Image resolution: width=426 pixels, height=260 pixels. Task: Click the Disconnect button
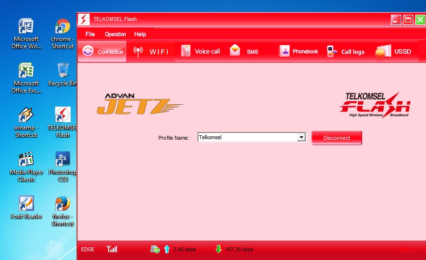(x=337, y=138)
